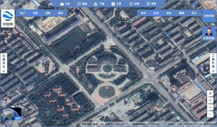217x127 pixels.
Task: Click the zoom level 级别 18 status text
Action: [x=98, y=124]
